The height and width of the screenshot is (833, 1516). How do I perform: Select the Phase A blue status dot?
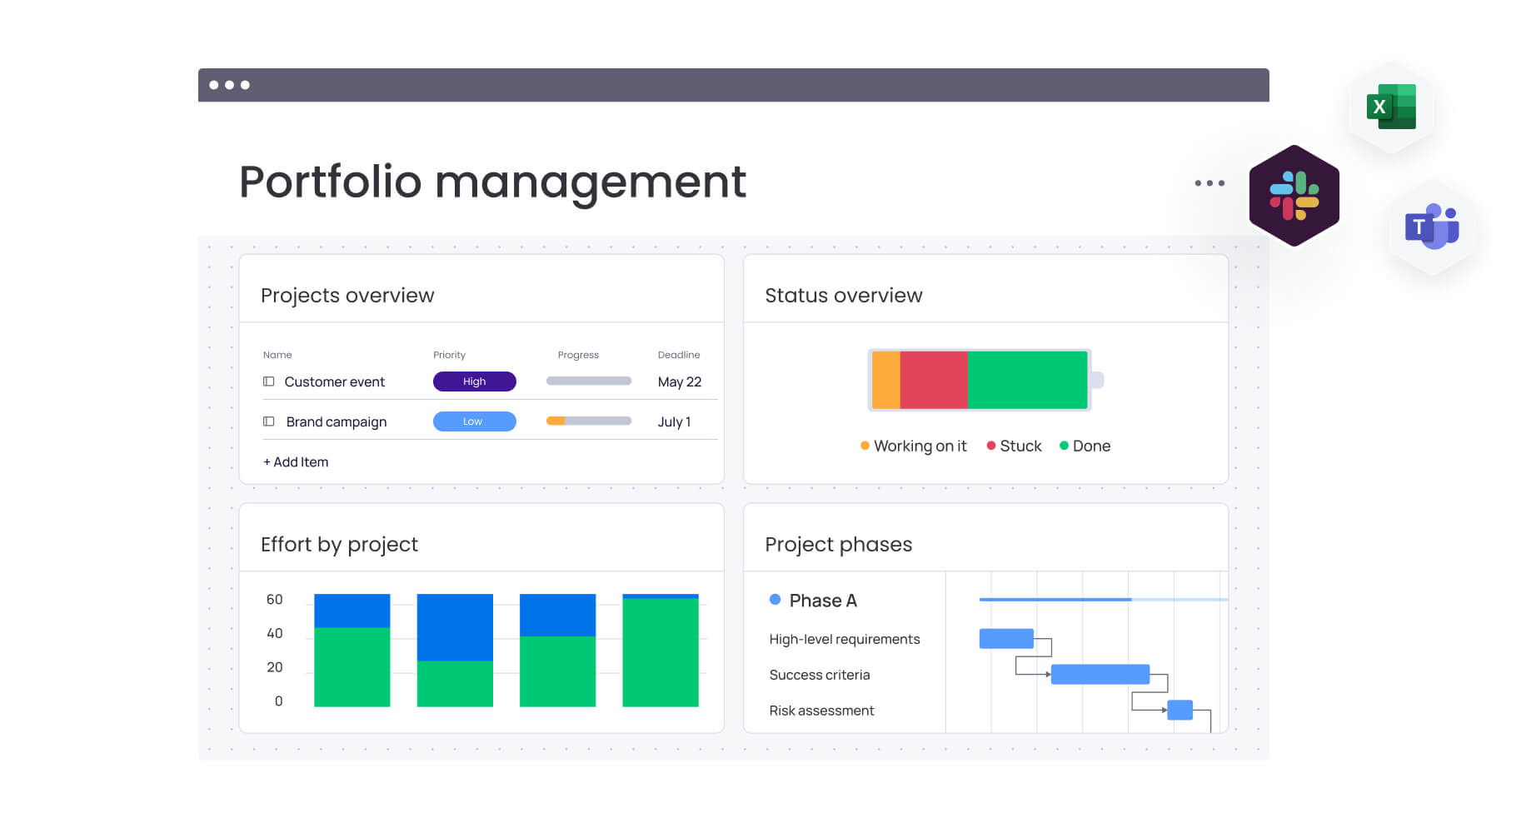[x=775, y=599]
